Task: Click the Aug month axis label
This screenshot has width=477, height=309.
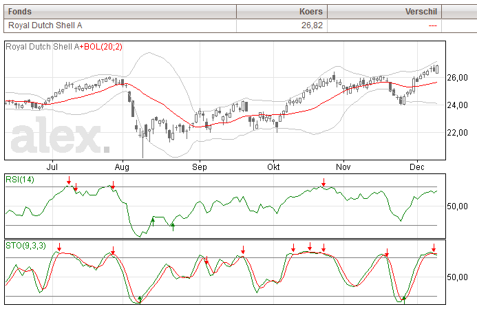Action: pos(122,167)
